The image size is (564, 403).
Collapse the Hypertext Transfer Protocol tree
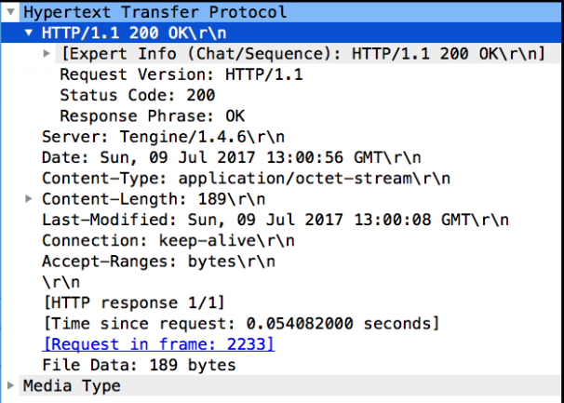[10, 13]
